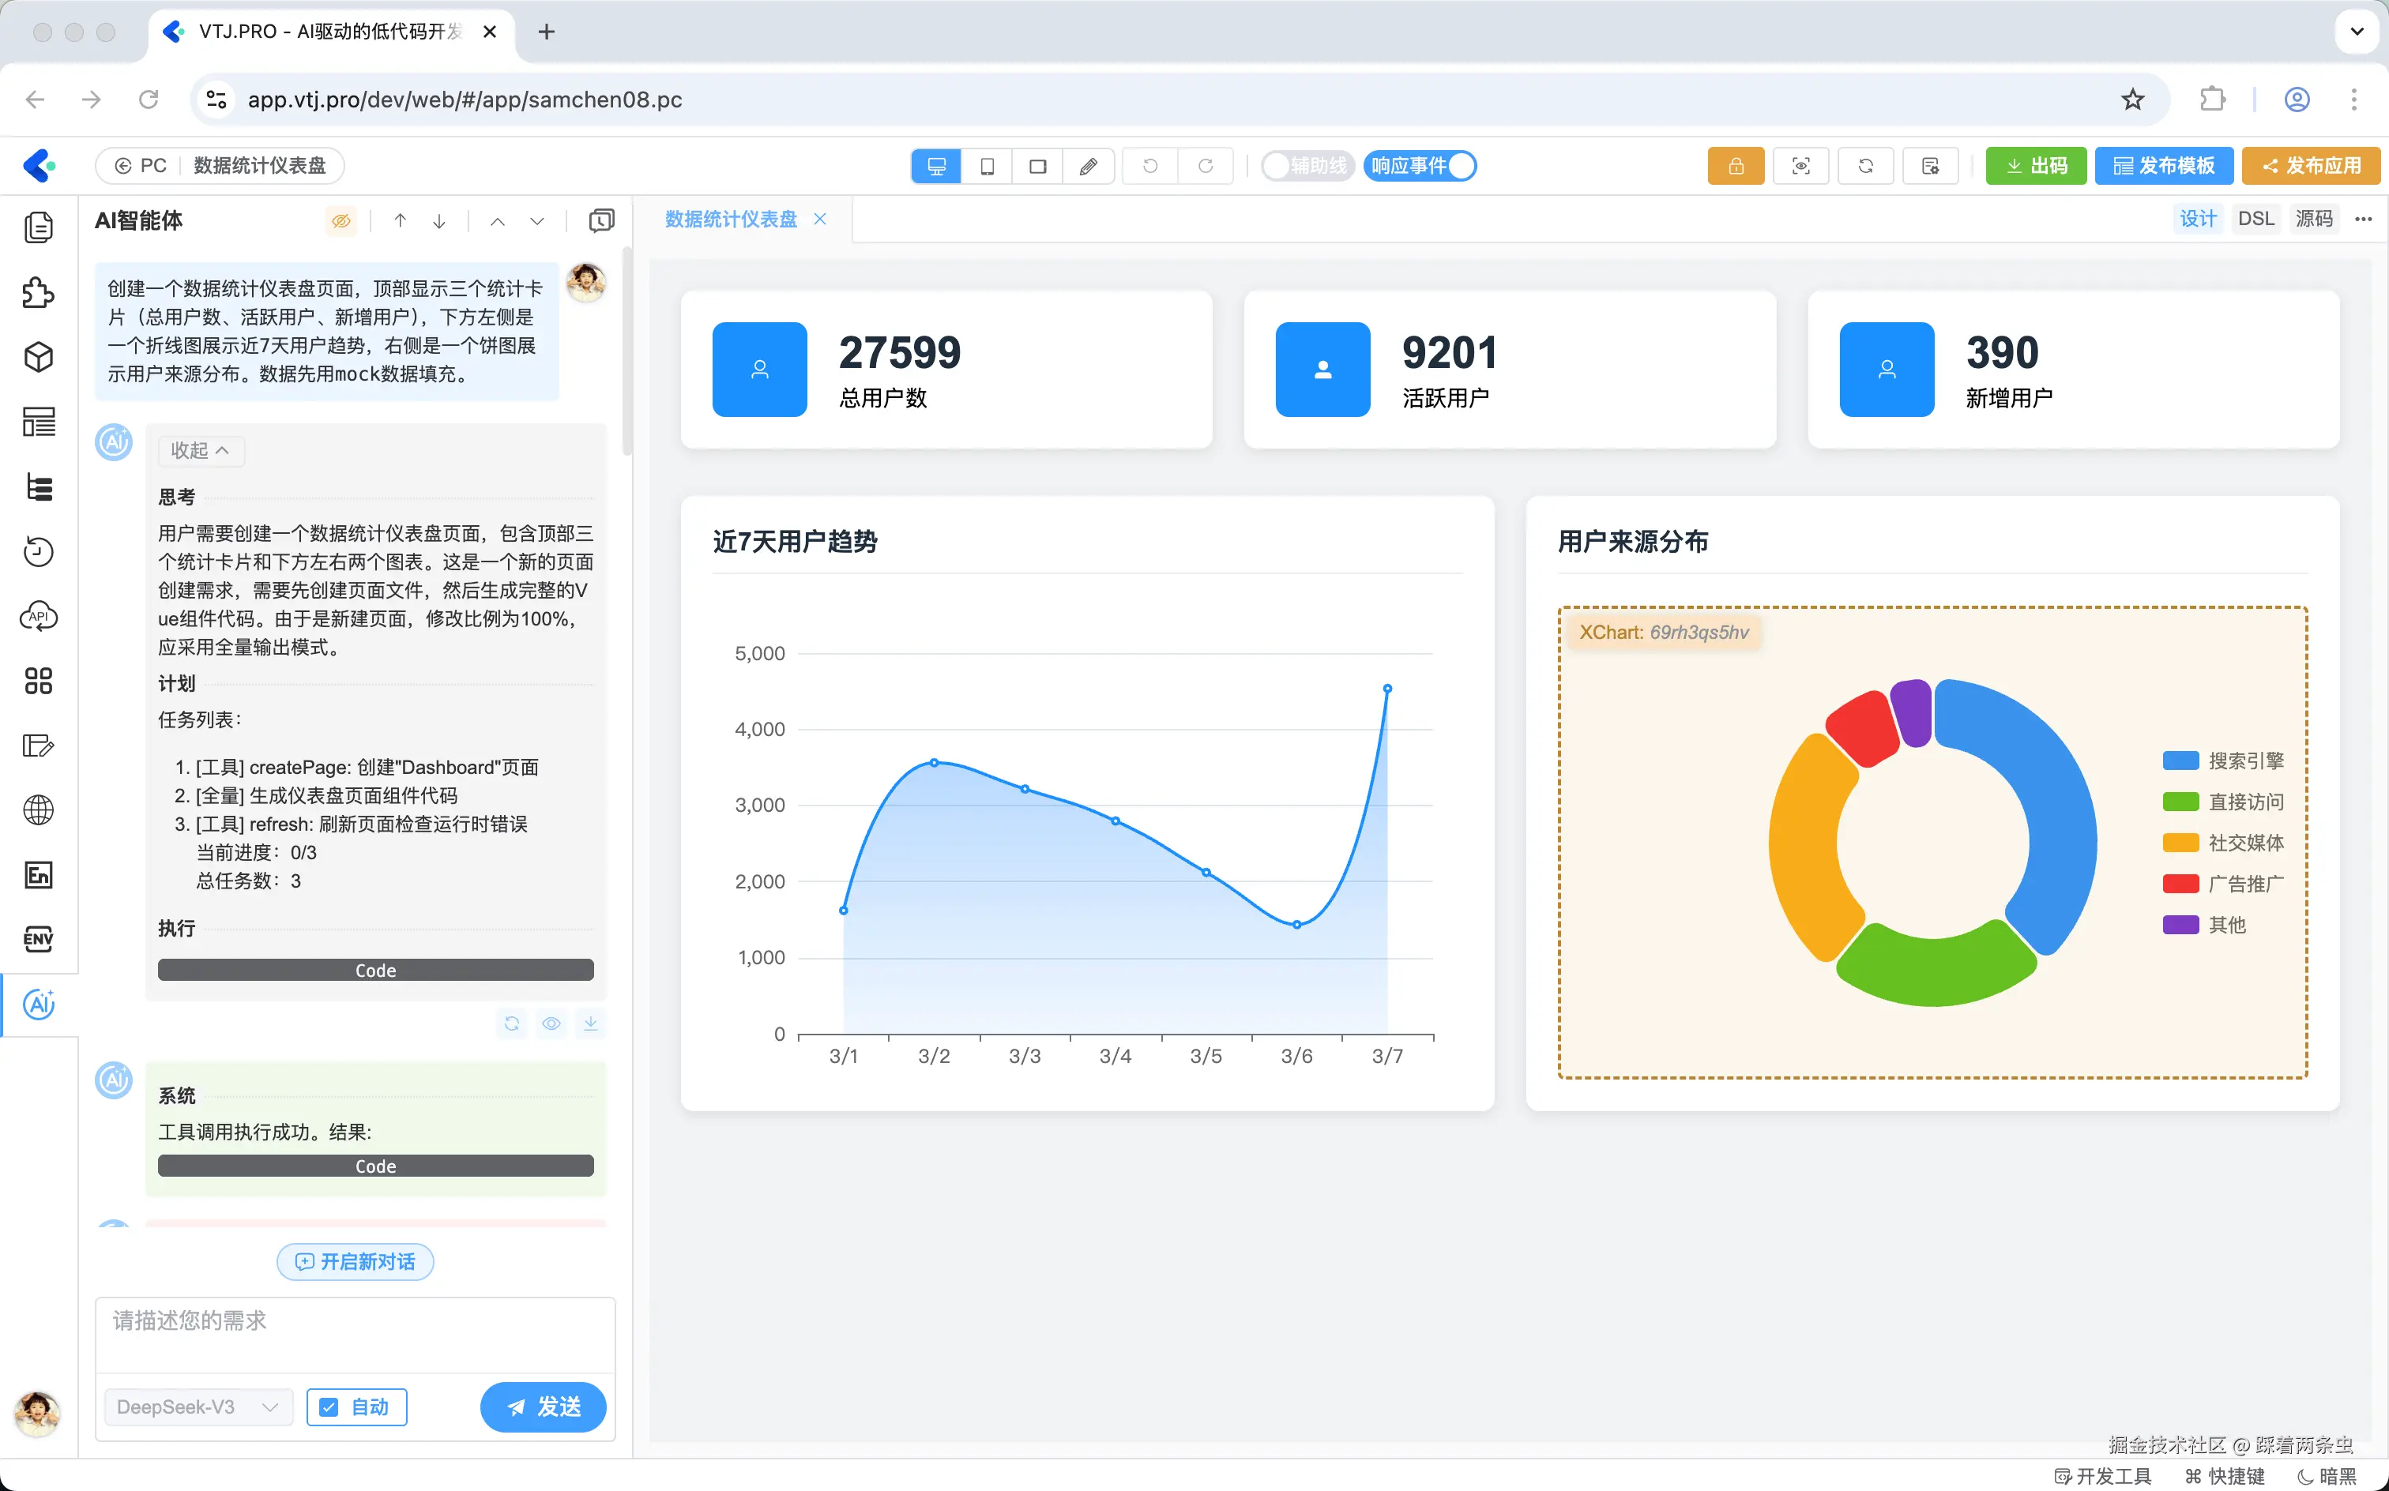Click the ENV settings sidebar icon
This screenshot has height=1491, width=2389.
tap(39, 939)
